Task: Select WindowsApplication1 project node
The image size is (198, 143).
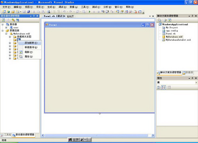Action: click(x=175, y=24)
